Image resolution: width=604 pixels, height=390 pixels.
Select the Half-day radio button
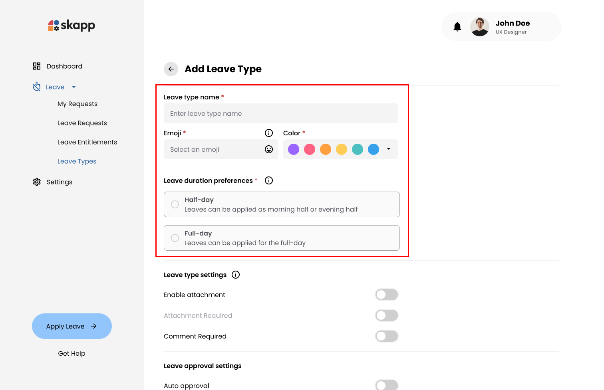click(175, 204)
